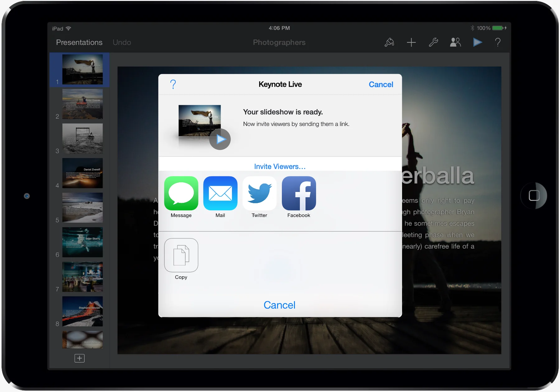Select slide 8 Stephanie Sinclair thumbnail
The height and width of the screenshot is (392, 560).
pos(82,311)
